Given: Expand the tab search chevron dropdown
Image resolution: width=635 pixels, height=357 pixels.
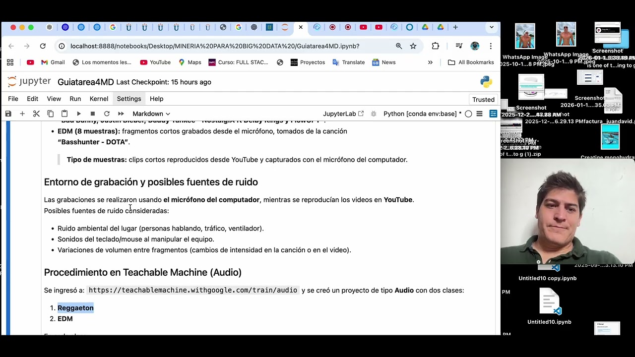Looking at the screenshot, I should tap(492, 27).
